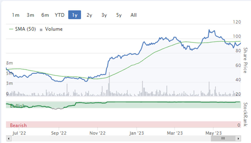Click the Nov '22 axis label
251x143 pixels.
(97, 133)
